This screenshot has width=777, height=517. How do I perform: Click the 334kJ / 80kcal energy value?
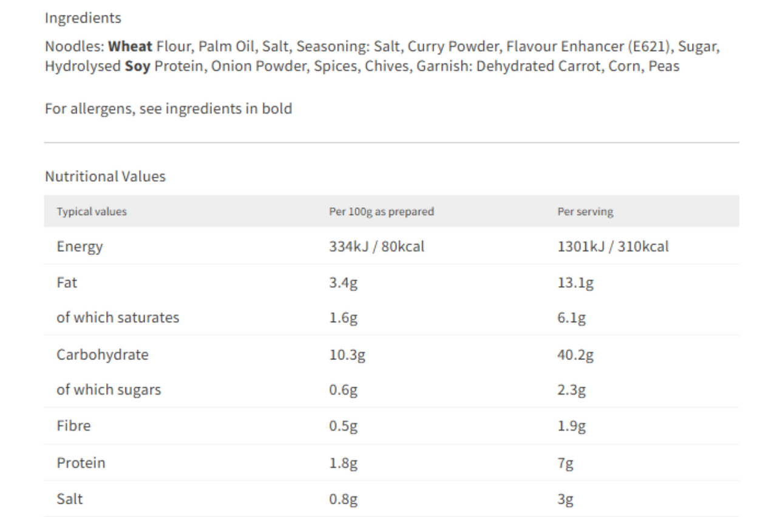pyautogui.click(x=377, y=247)
